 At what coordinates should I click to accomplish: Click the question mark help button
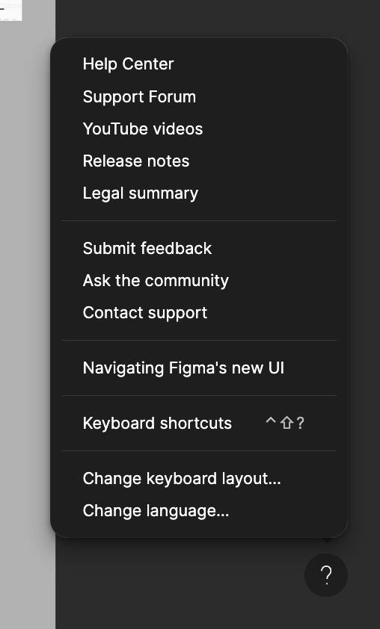[x=326, y=575]
